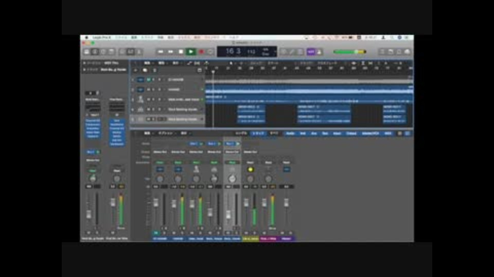Open the Note Pads button

[391, 52]
